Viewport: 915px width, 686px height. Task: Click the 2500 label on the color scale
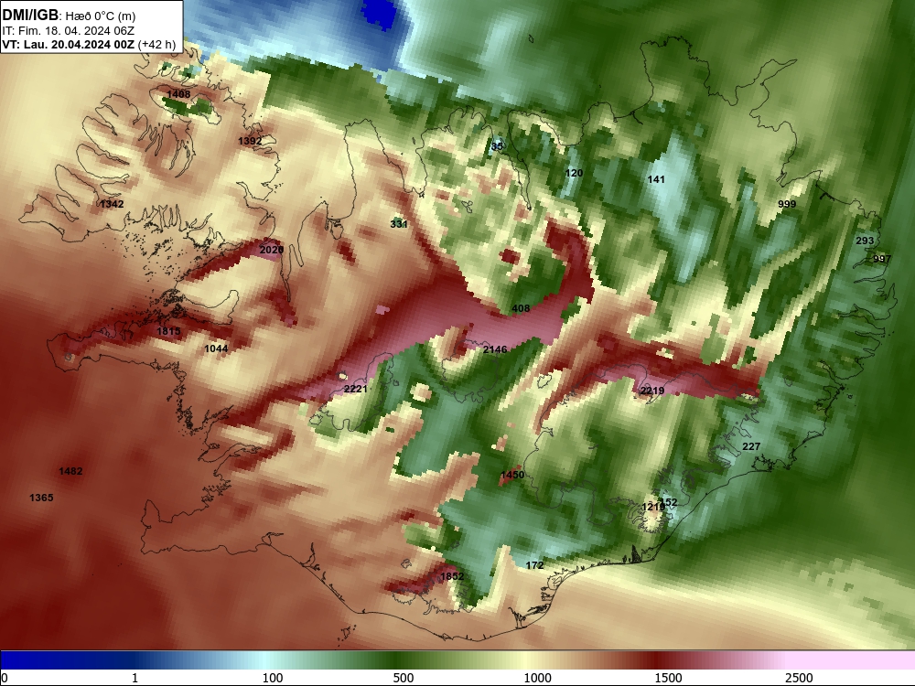coord(799,678)
